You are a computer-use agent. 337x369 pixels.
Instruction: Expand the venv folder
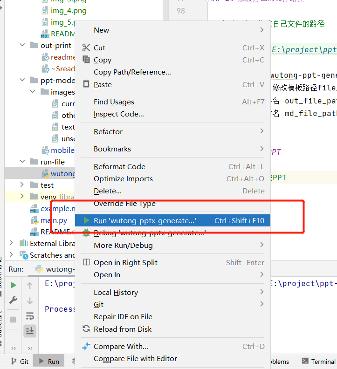[x=22, y=196]
